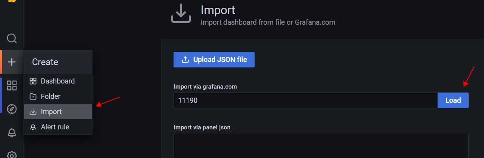
Task: Click the Create plus icon in sidebar
Action: click(x=12, y=62)
